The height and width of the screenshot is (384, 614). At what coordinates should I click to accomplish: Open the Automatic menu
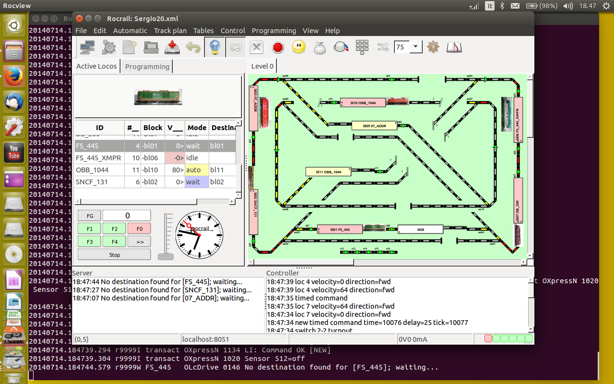coord(130,30)
